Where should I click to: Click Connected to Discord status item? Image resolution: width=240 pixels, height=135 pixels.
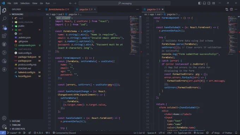coord(64,133)
